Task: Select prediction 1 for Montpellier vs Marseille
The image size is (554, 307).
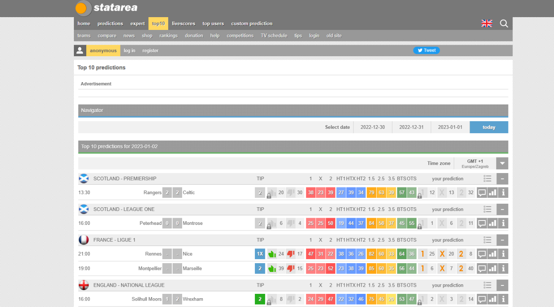Action: 423,268
